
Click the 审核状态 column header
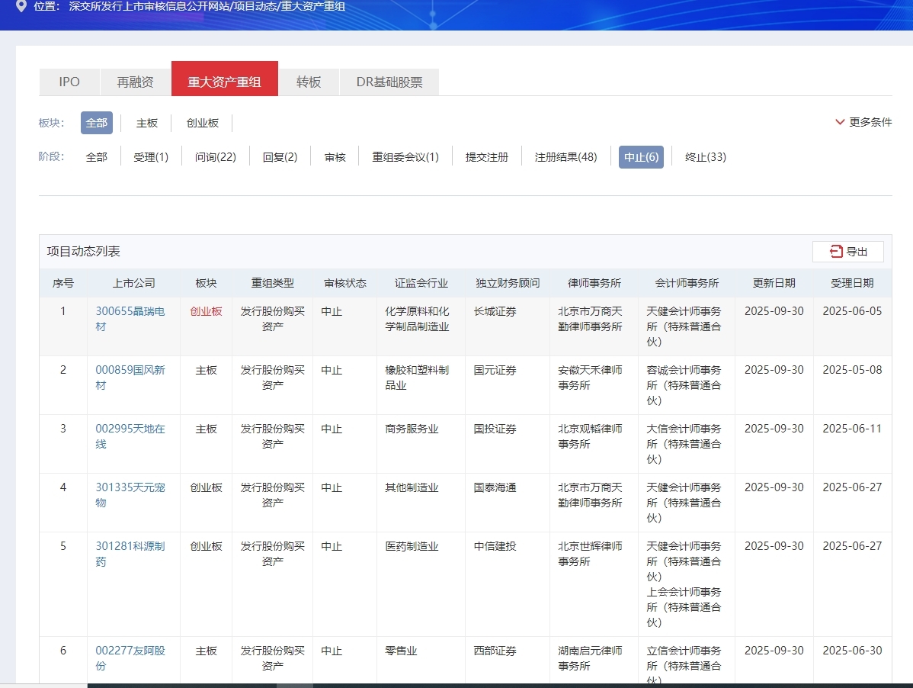(345, 283)
